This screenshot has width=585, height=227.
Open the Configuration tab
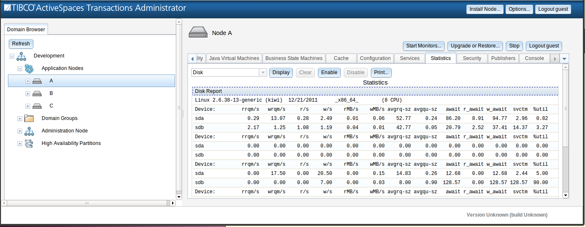click(x=375, y=58)
